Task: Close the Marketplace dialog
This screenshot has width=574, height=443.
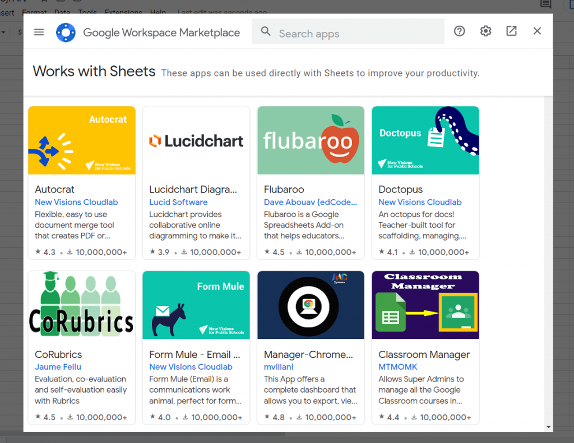Action: tap(537, 31)
